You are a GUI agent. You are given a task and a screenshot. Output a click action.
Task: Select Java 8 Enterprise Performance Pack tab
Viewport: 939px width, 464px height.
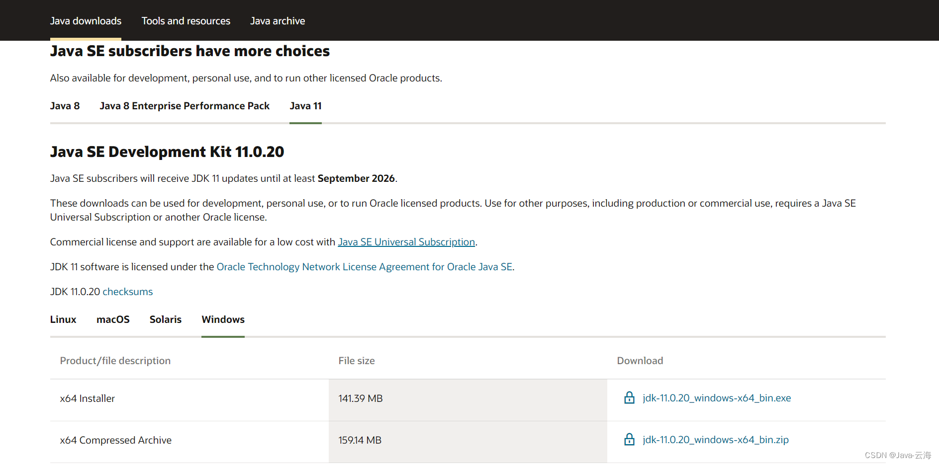(x=185, y=106)
